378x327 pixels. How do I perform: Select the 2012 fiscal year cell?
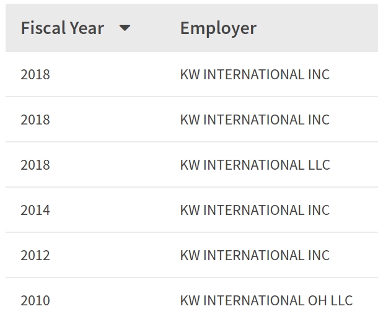click(x=35, y=255)
